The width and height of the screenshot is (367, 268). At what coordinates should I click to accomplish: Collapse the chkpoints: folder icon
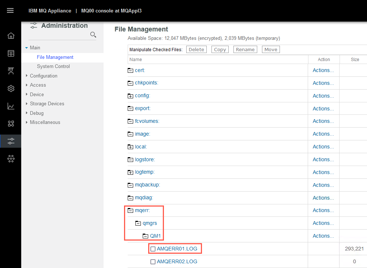click(x=130, y=83)
